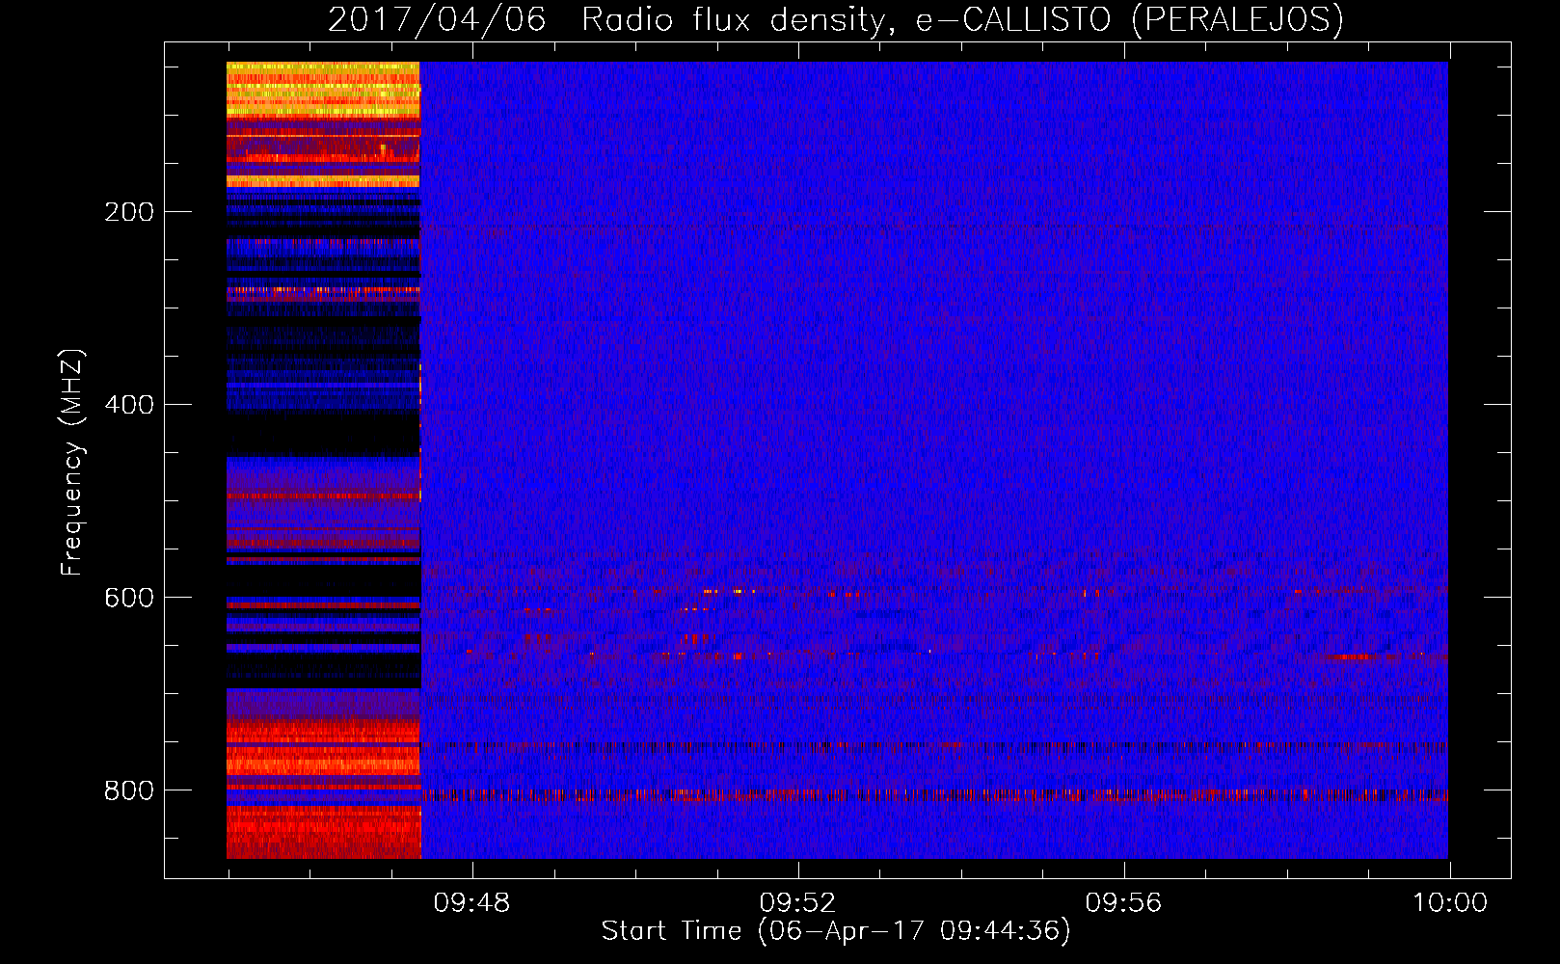Click the 09:56 time tick label
This screenshot has height=964, width=1560.
click(x=1123, y=903)
